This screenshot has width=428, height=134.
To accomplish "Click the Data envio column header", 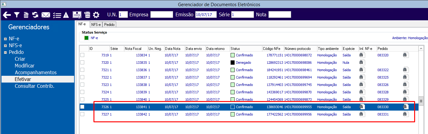I will coord(195,49).
